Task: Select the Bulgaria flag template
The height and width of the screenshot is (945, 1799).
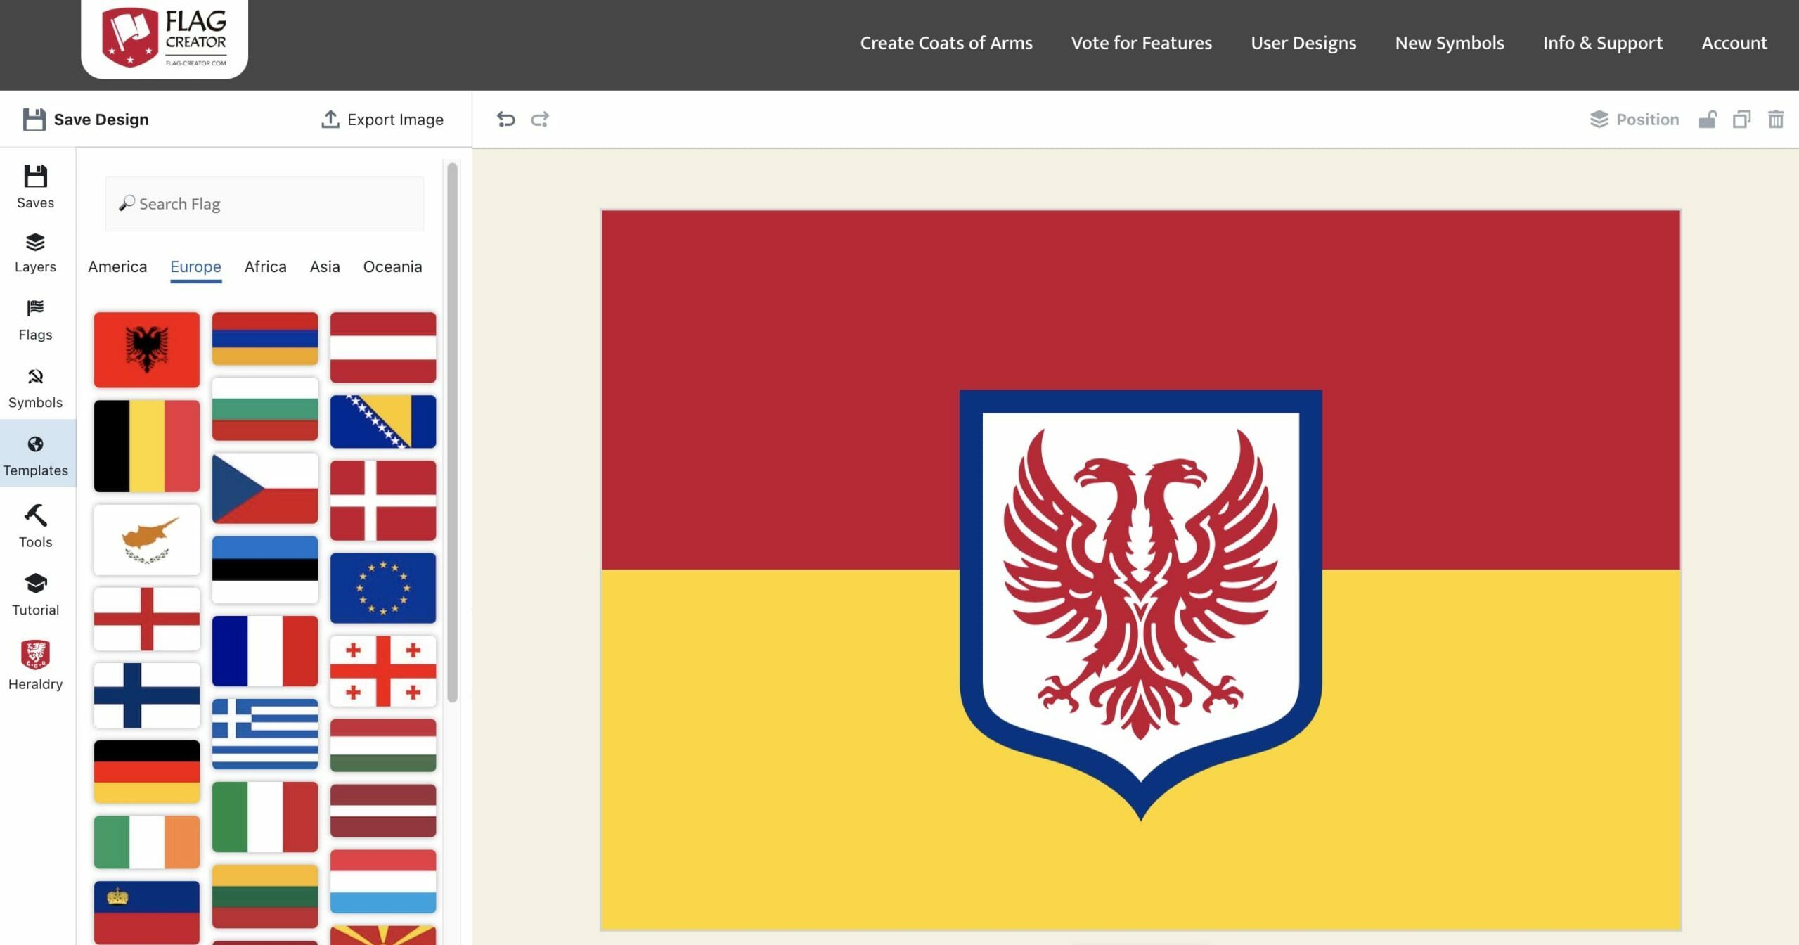Action: click(x=265, y=409)
